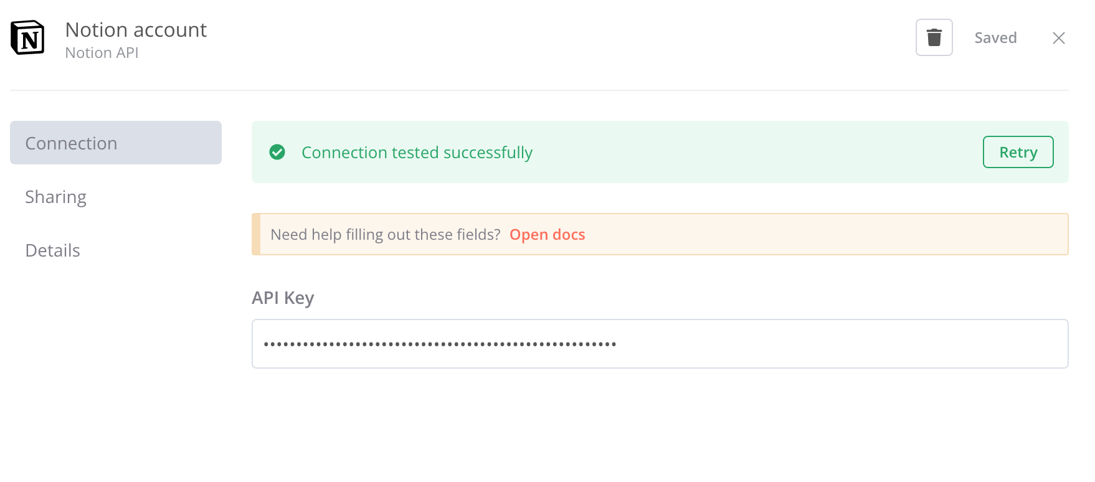Click the Notion logo icon
The image size is (1095, 482).
coord(27,37)
